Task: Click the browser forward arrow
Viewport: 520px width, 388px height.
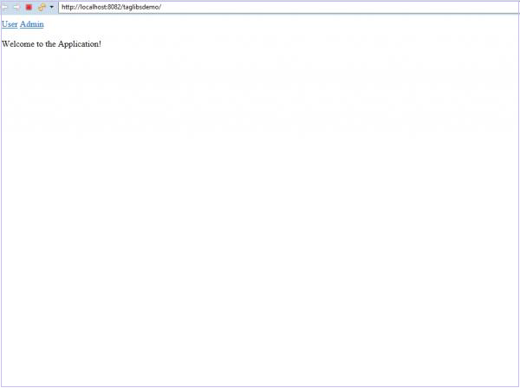Action: click(x=16, y=7)
